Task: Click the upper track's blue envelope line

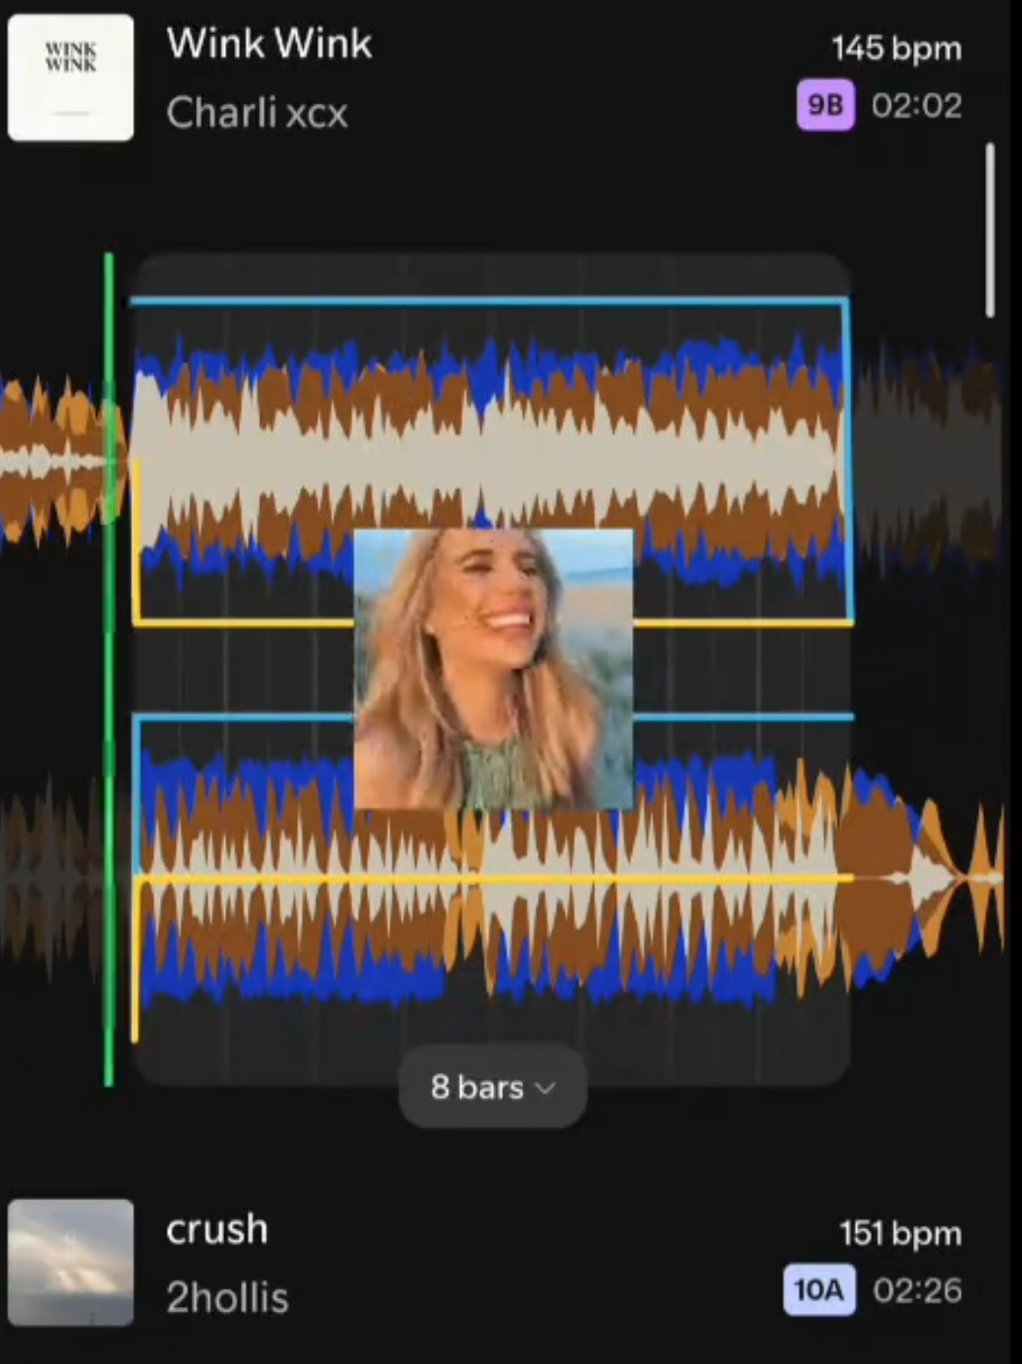Action: point(490,302)
